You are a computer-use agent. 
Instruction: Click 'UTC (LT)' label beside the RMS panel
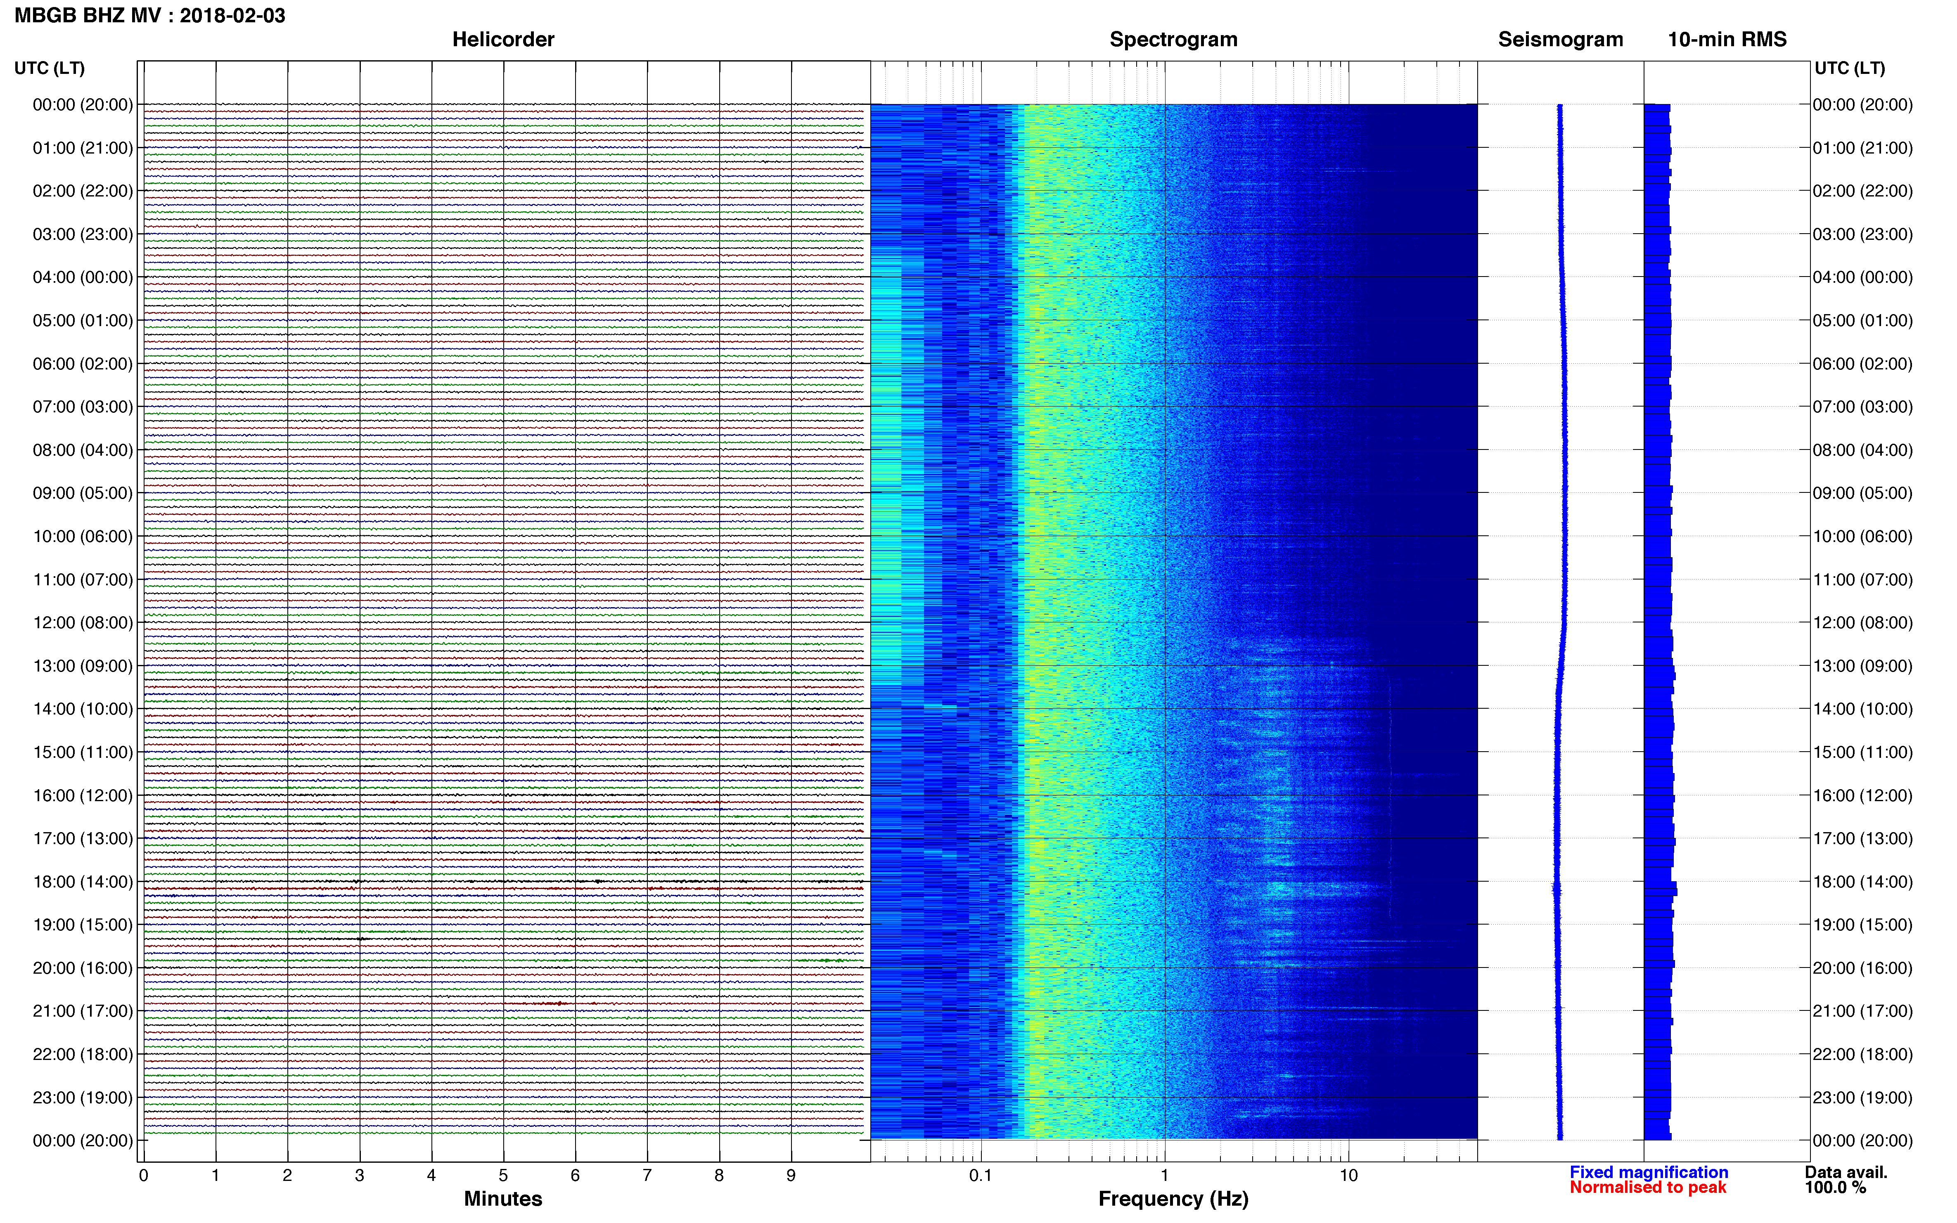[1850, 68]
